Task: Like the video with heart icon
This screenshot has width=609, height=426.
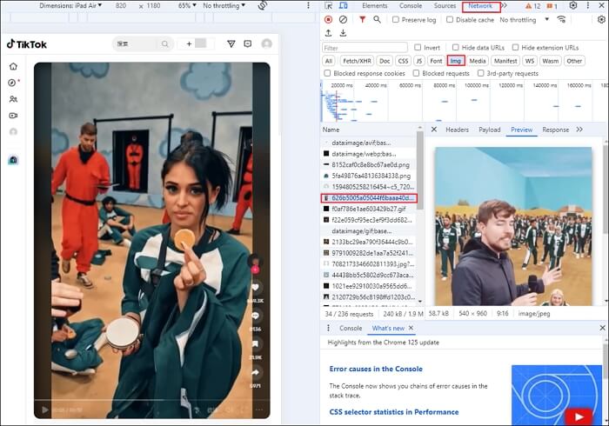Action: click(255, 288)
